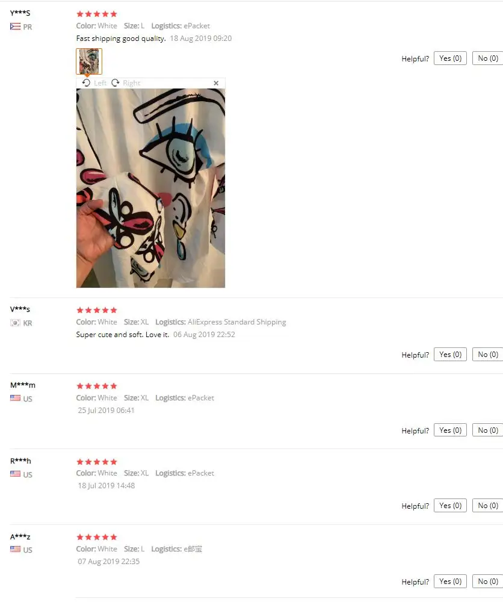Mark Y***S review helpful with Yes
Image resolution: width=503 pixels, height=602 pixels.
coord(450,58)
